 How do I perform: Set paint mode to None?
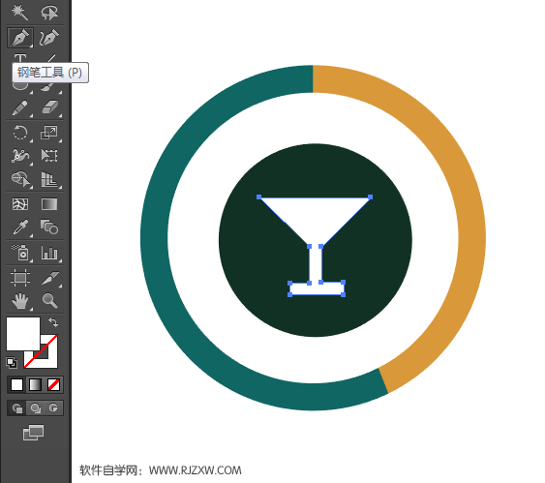click(x=53, y=384)
